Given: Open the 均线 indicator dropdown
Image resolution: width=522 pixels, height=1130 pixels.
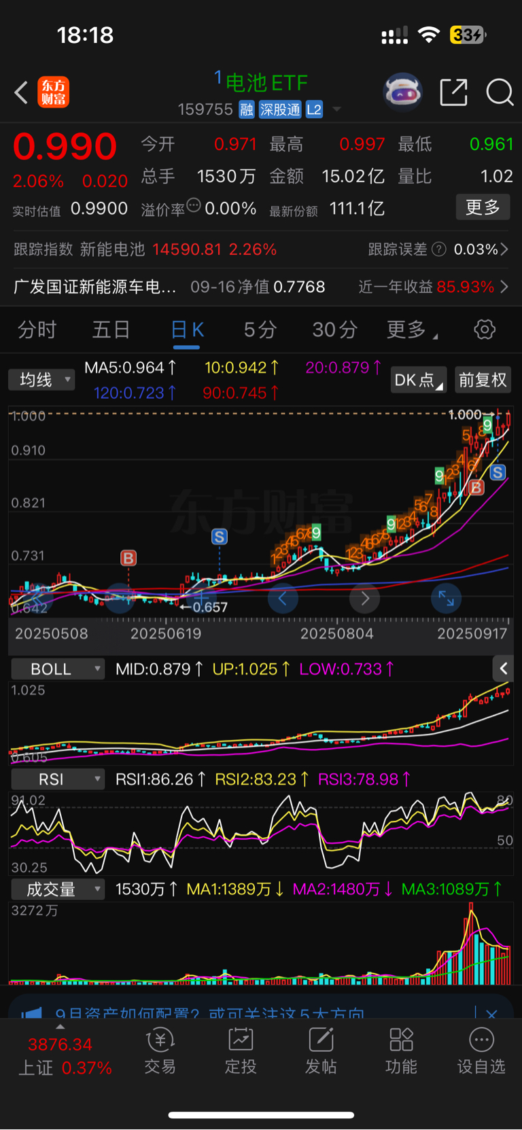Looking at the screenshot, I should click(x=41, y=379).
